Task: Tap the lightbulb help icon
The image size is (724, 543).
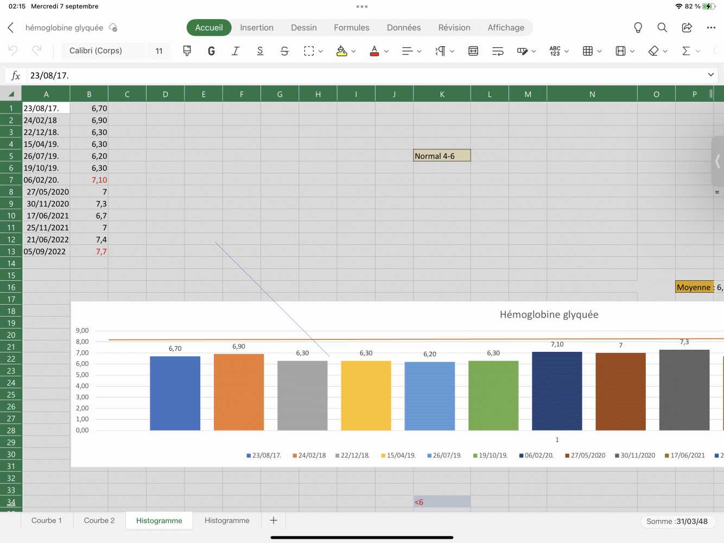Action: [x=638, y=28]
